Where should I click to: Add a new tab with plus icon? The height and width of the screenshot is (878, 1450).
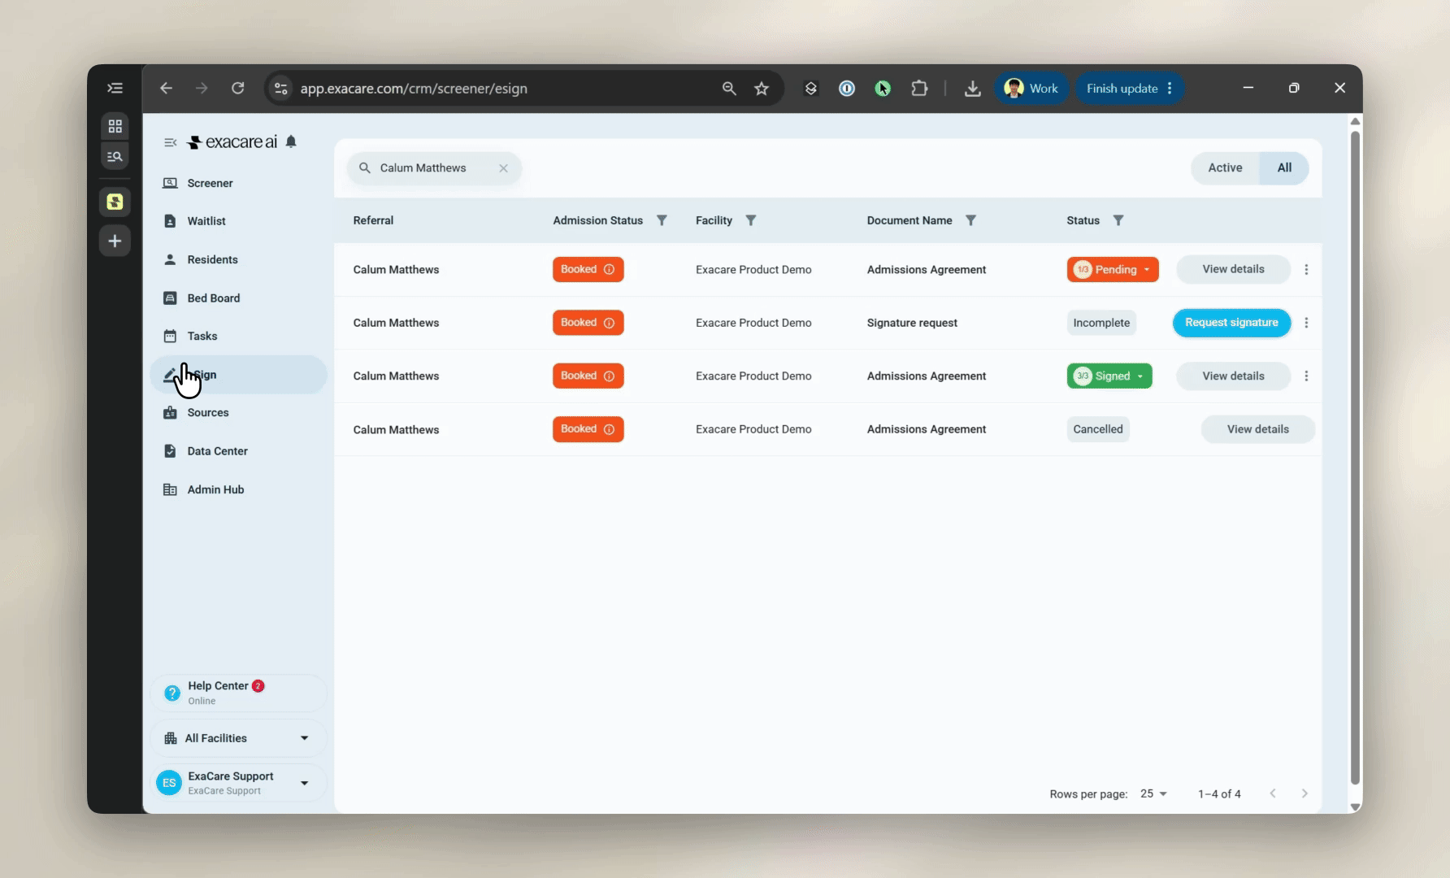(x=115, y=241)
